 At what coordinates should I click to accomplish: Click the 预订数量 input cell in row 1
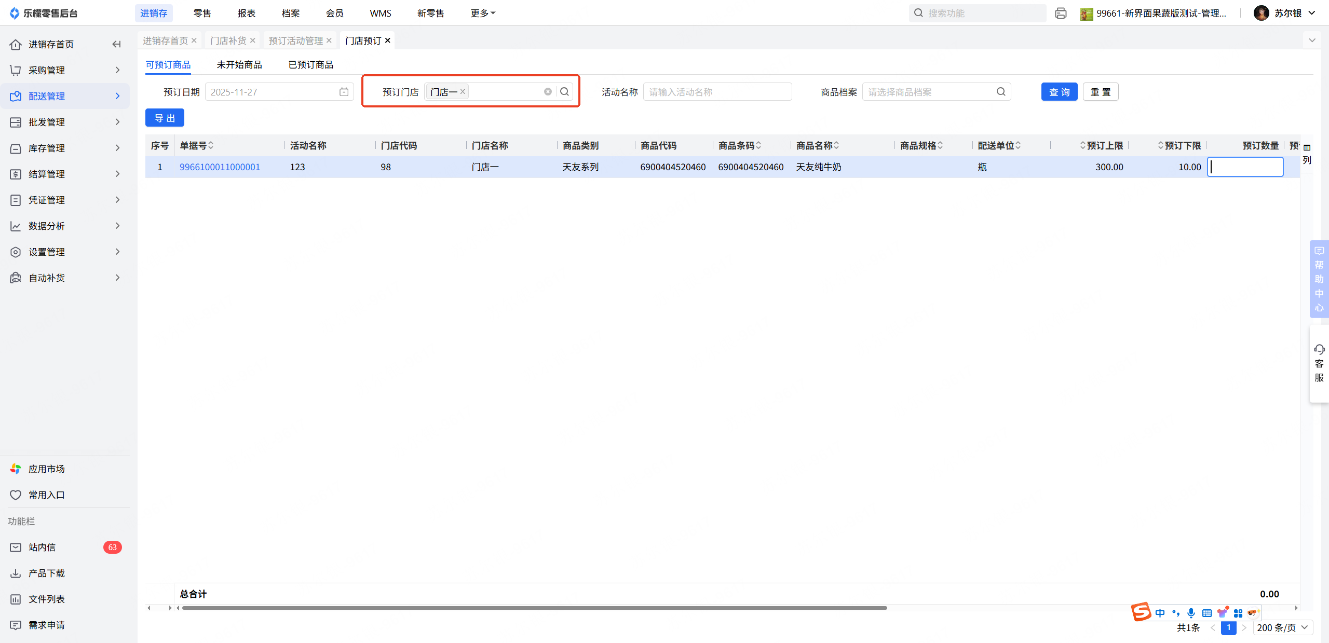coord(1245,167)
